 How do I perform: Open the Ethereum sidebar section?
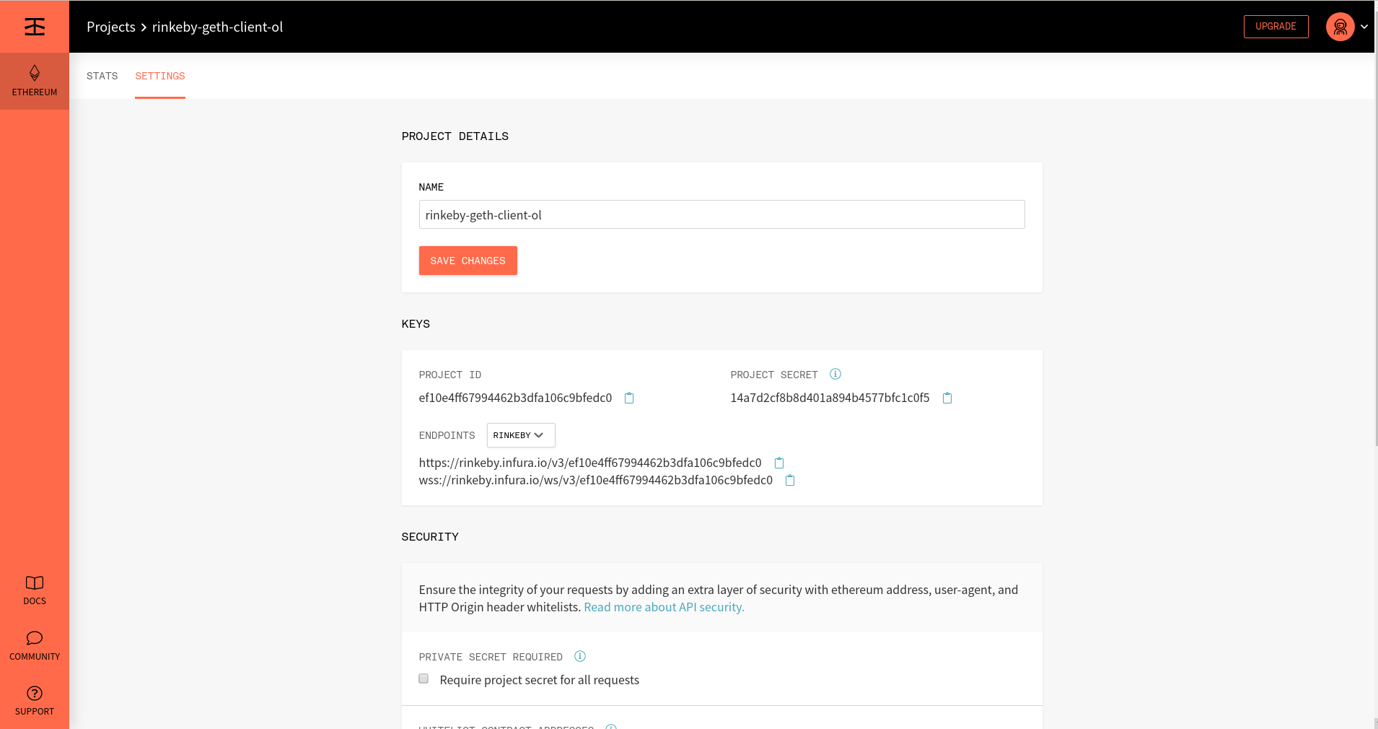pos(35,81)
